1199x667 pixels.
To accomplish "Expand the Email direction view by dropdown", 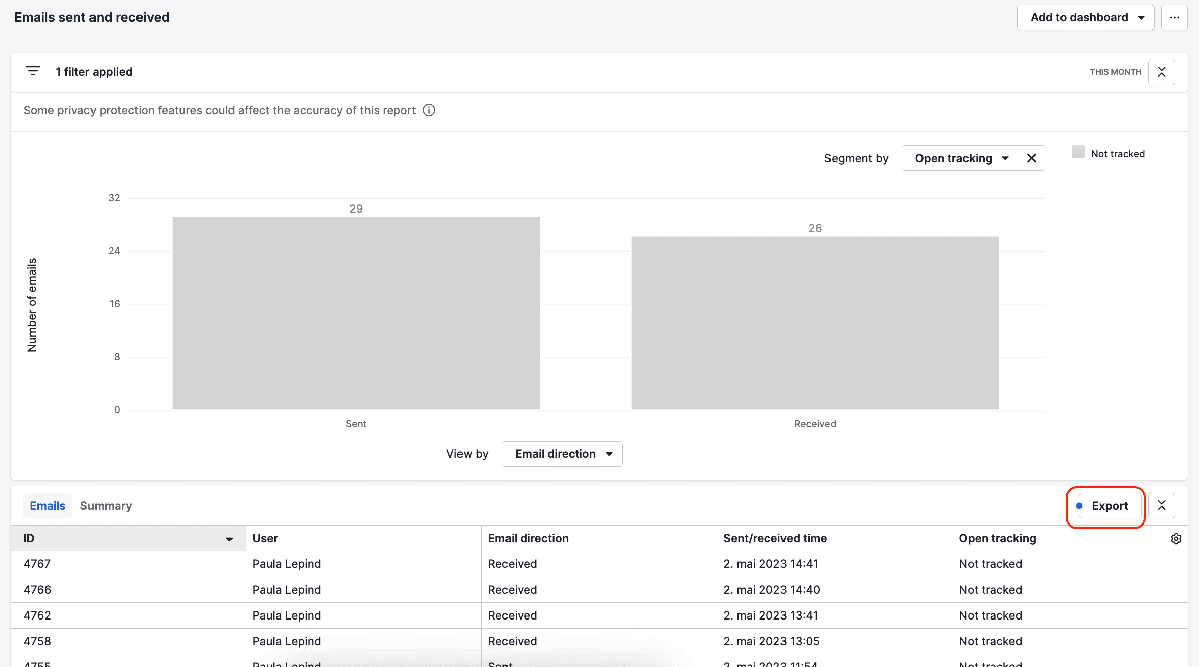I will (x=563, y=453).
